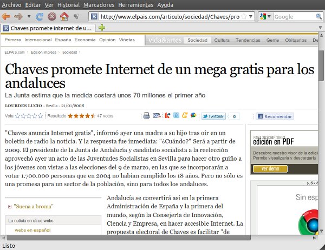This screenshot has width=325, height=250.
Task: Reload the page with the refresh icon
Action: click(40, 16)
